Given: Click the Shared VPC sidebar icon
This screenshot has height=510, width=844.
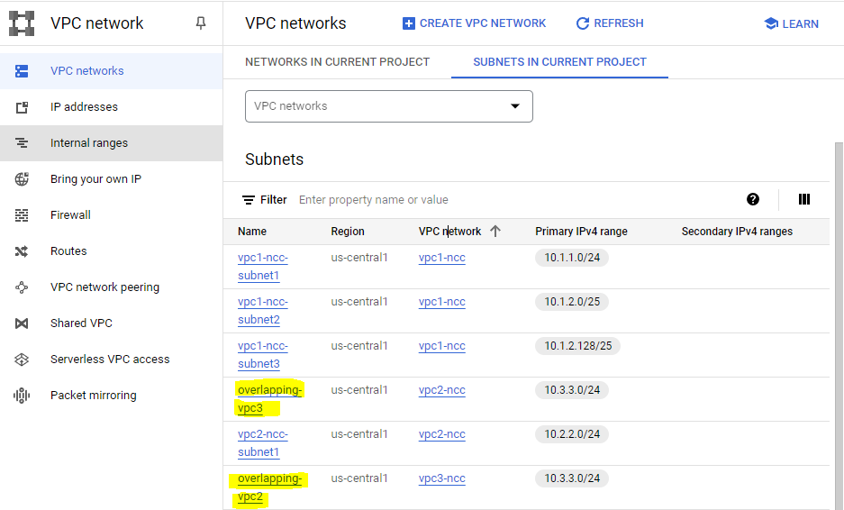Looking at the screenshot, I should (22, 323).
